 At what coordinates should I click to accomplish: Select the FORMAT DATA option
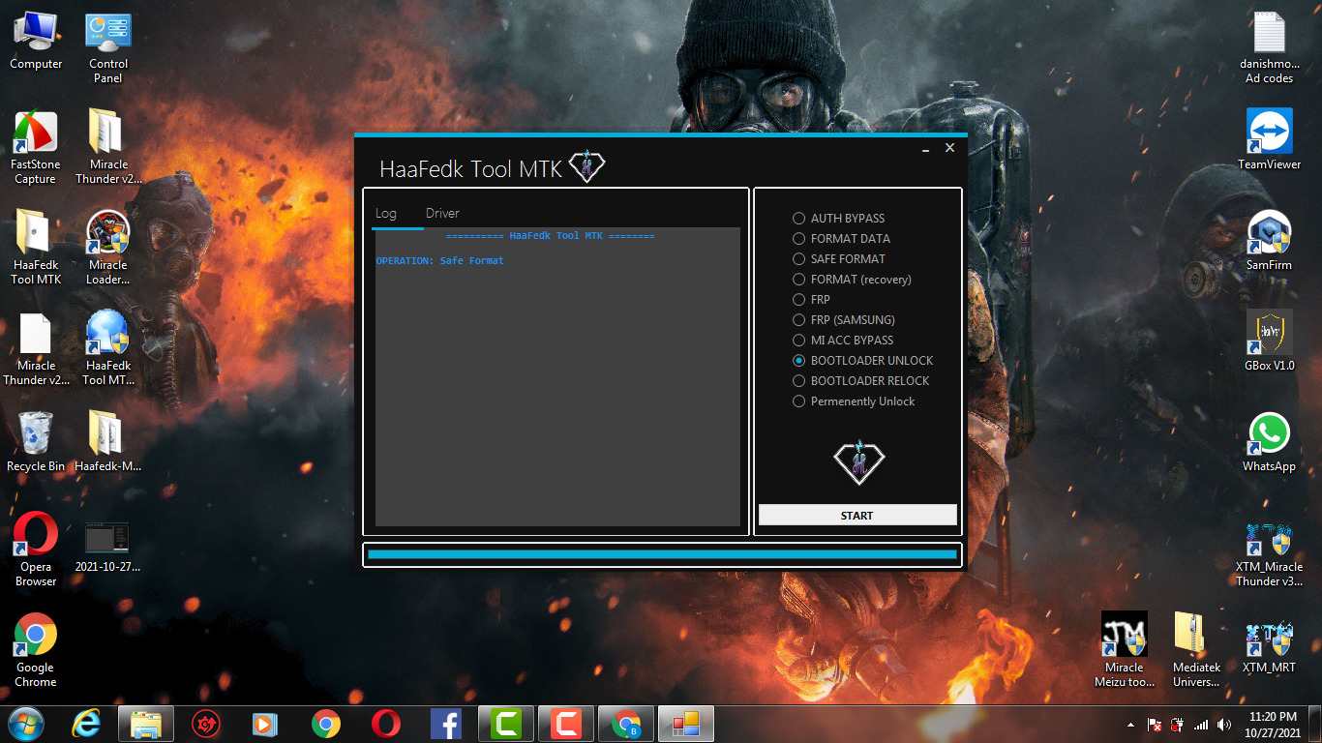coord(841,239)
